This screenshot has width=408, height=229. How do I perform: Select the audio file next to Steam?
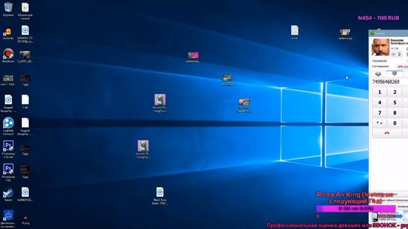25,194
